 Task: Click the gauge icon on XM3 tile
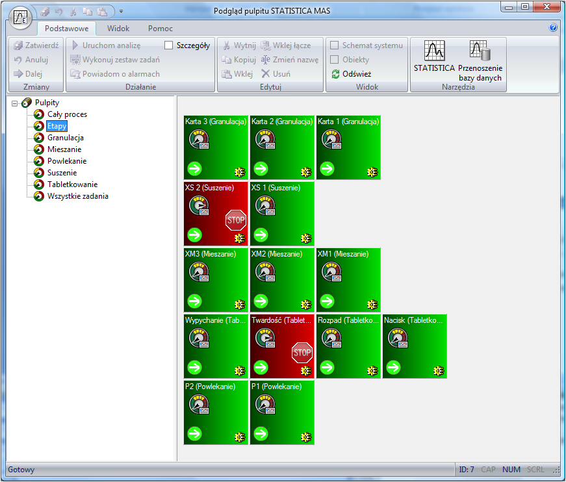coord(199,272)
